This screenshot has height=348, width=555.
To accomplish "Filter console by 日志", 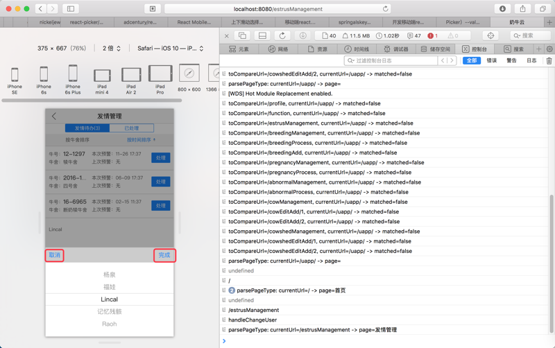I will (x=531, y=60).
